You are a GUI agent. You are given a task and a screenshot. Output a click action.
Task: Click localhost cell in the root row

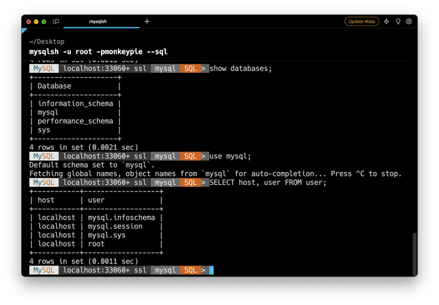tap(56, 244)
